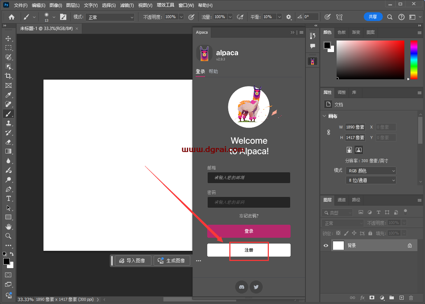Select landscape canvas orientation button

click(x=359, y=149)
